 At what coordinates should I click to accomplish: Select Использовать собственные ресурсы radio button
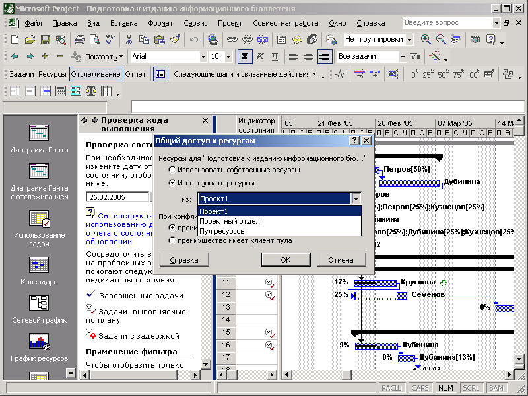tap(172, 170)
